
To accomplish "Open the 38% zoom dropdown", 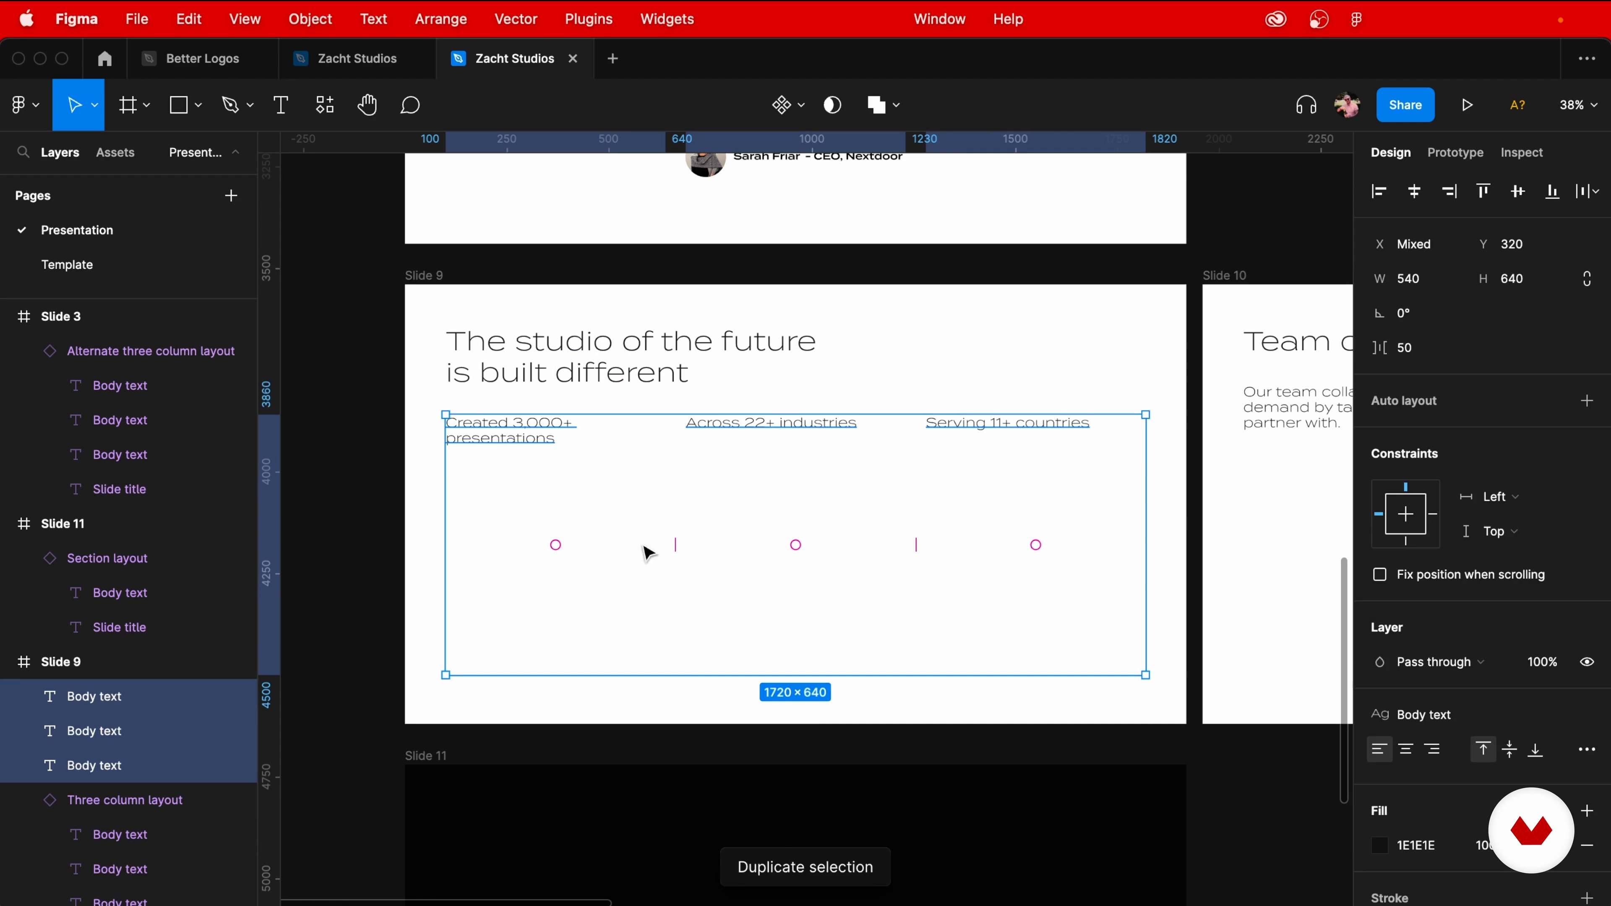I will point(1578,105).
